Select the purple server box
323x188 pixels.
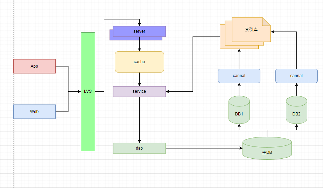(139, 31)
